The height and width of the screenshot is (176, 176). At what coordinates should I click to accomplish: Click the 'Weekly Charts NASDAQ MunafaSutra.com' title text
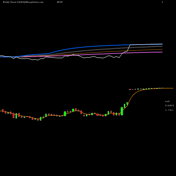click(23, 2)
